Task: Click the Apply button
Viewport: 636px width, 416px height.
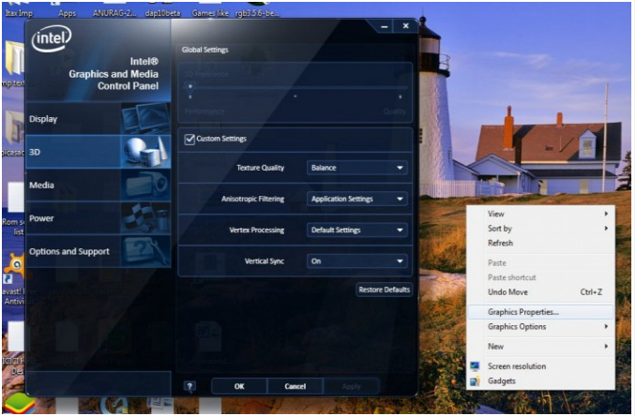Action: click(x=351, y=386)
